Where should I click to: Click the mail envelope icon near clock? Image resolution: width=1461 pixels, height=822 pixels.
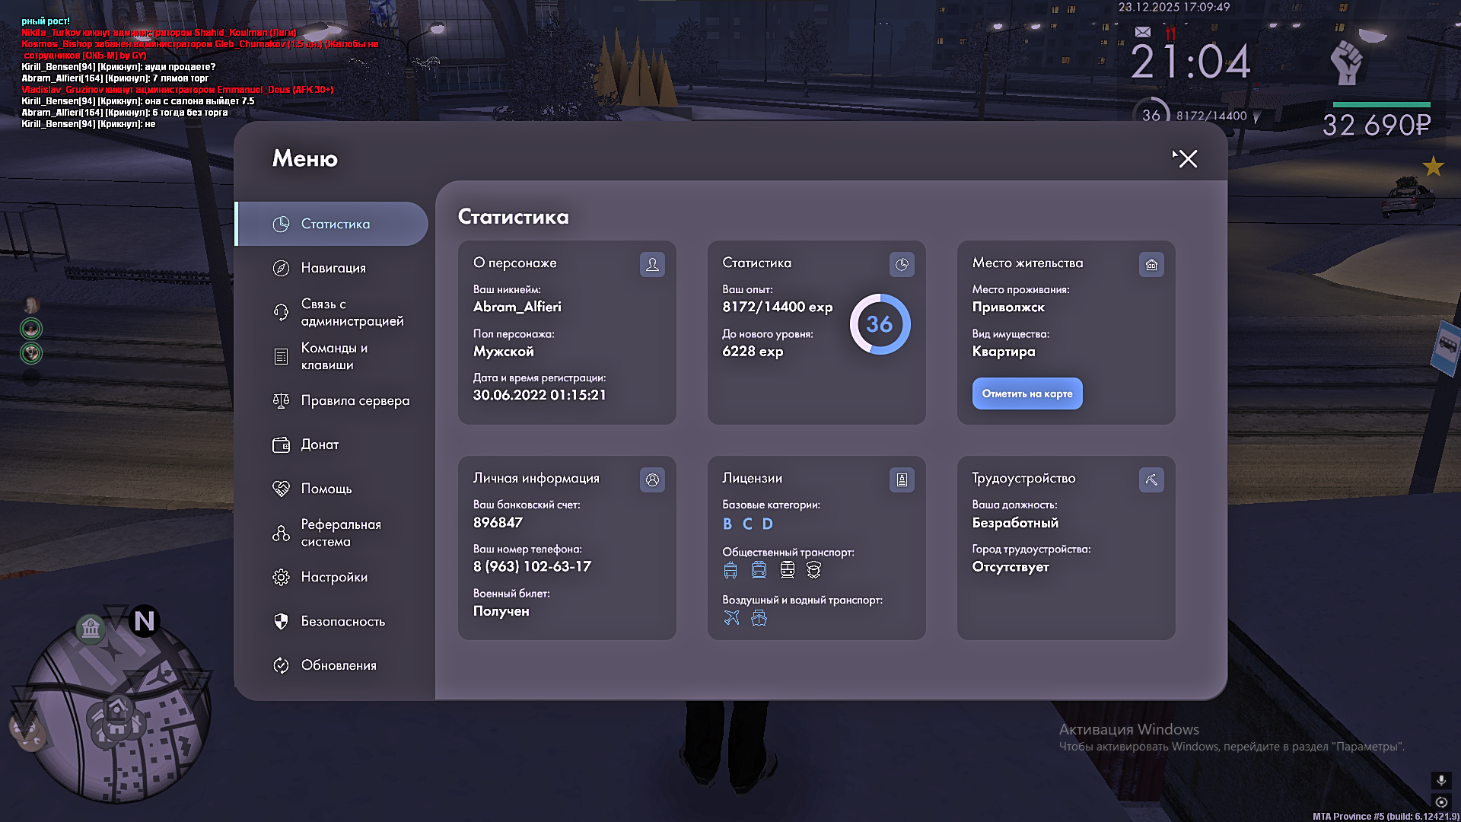[x=1142, y=32]
